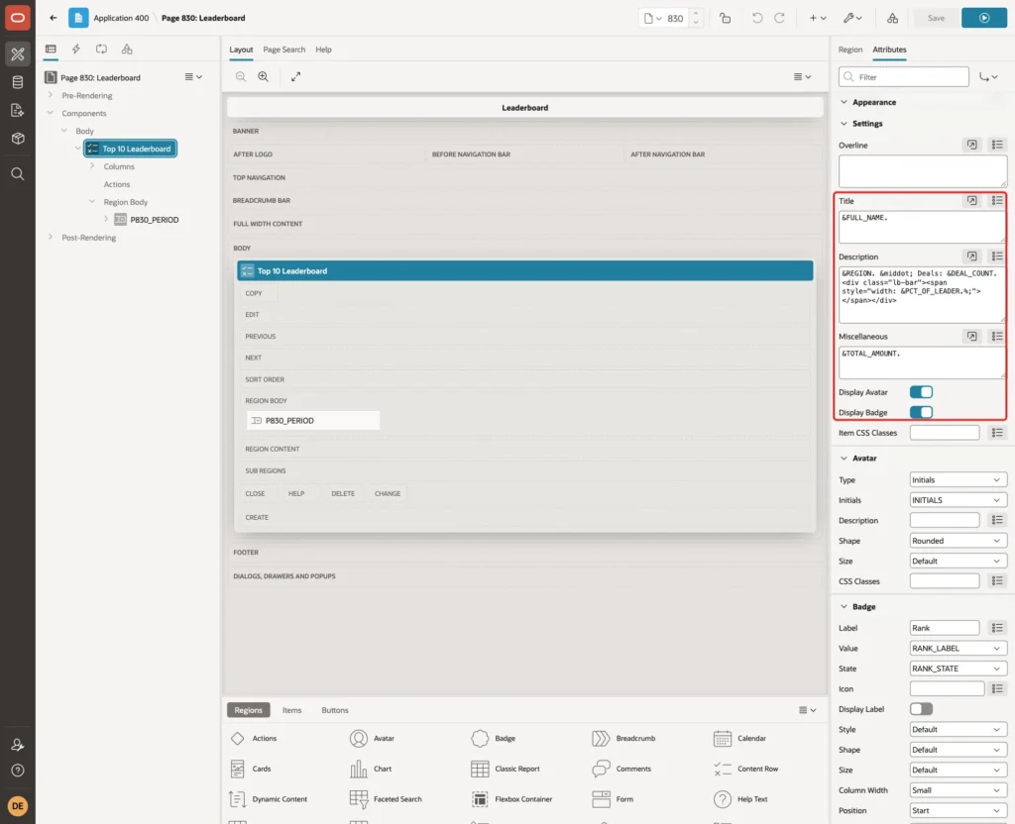
Task: Add a Classic Report region from gallery
Action: click(506, 769)
